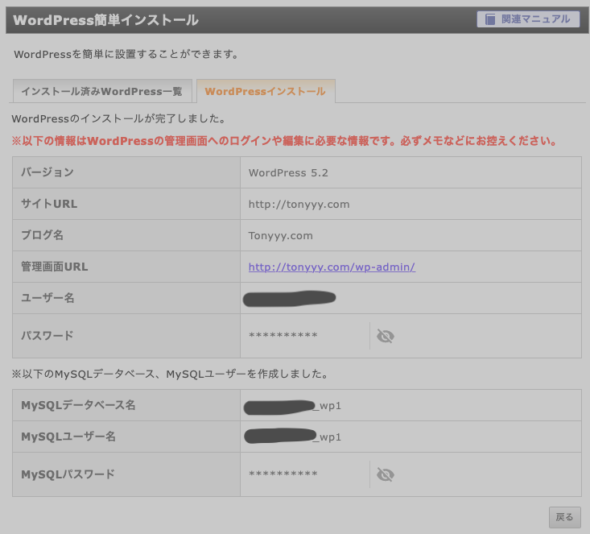Select the WordPress 5.2 version text
The image size is (590, 534).
(288, 173)
